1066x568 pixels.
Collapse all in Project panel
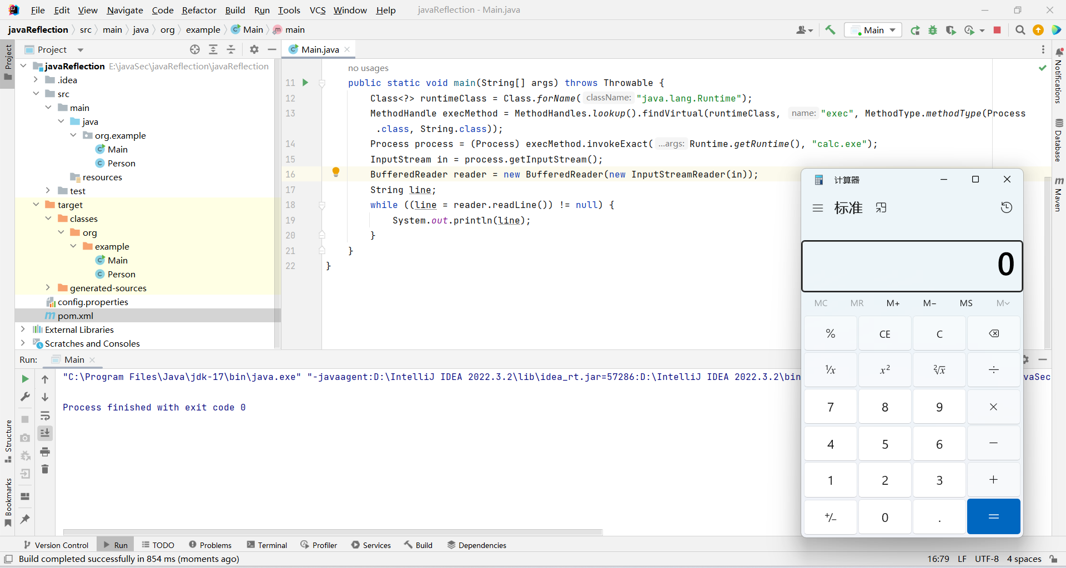(x=231, y=49)
